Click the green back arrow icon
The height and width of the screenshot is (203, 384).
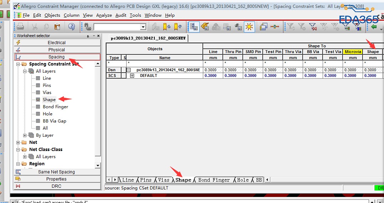pyautogui.click(x=374, y=26)
